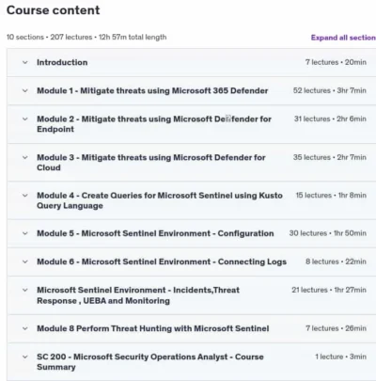376x381 pixels.
Task: Expand Module 1 Microsoft 365 Defender chevron
Action: 25,90
